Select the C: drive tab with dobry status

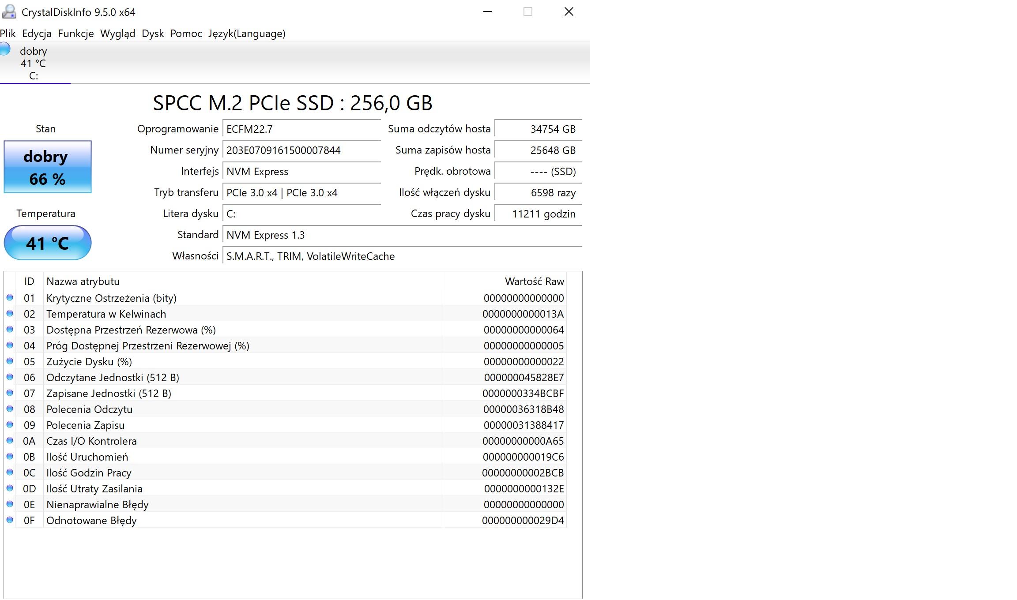tap(34, 63)
